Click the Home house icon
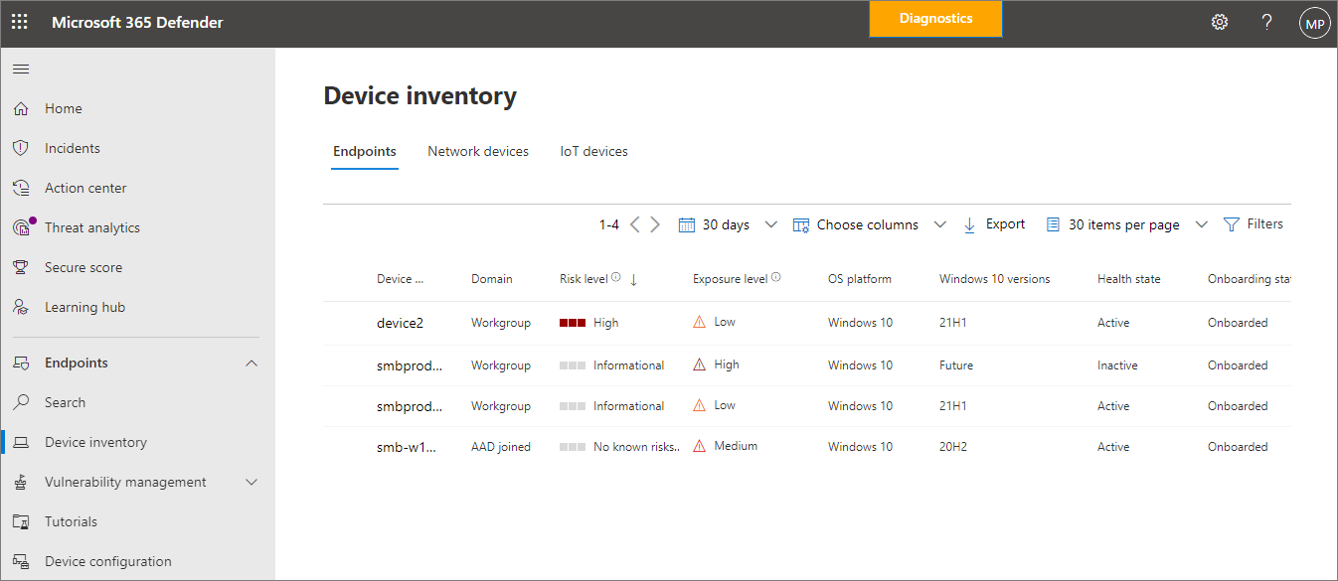Image resolution: width=1338 pixels, height=581 pixels. pos(21,108)
